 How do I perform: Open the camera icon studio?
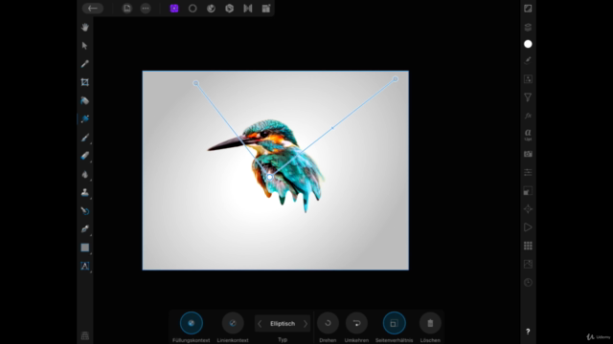pos(528,154)
